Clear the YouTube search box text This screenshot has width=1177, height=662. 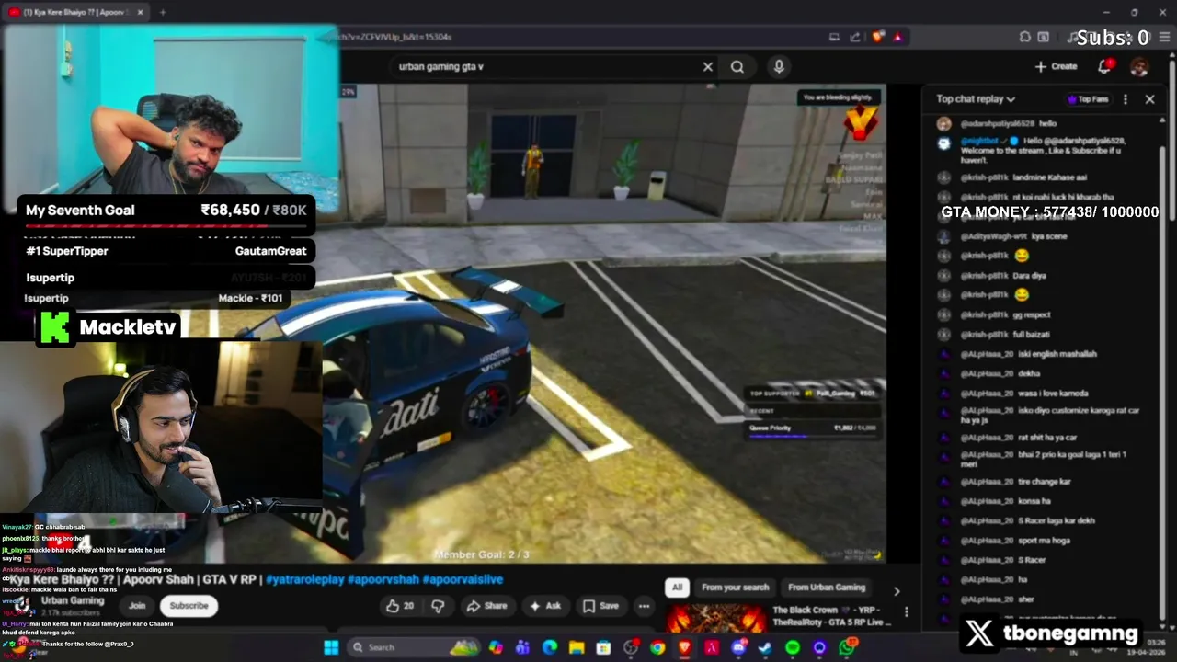[708, 66]
